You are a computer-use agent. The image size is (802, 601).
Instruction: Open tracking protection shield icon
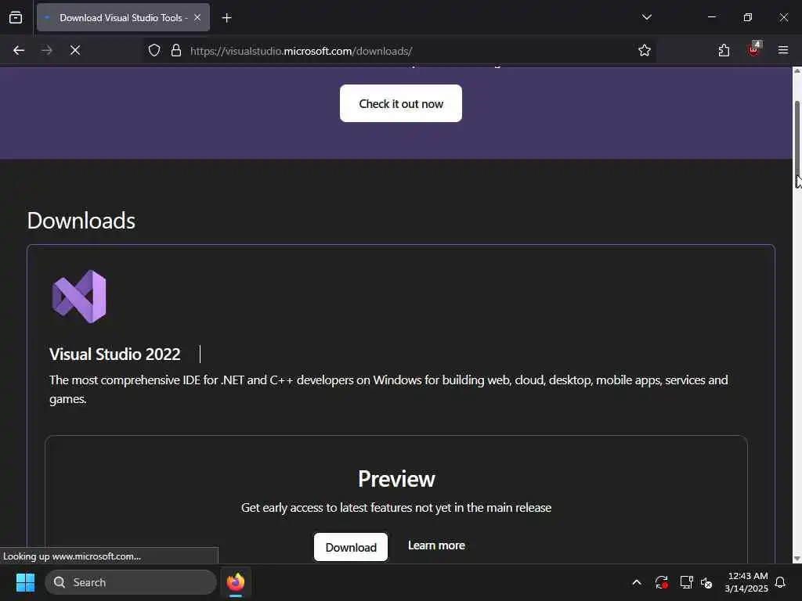[x=154, y=51]
